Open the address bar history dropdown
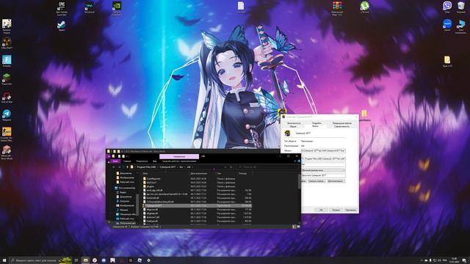 [x=225, y=167]
